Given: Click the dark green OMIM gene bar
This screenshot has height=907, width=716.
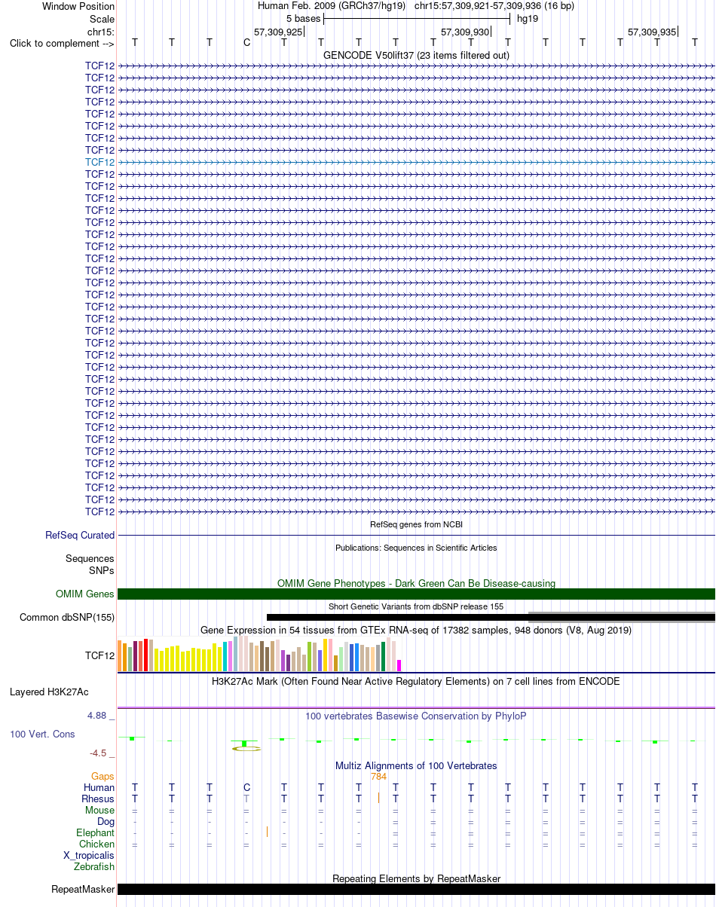Looking at the screenshot, I should (x=416, y=594).
